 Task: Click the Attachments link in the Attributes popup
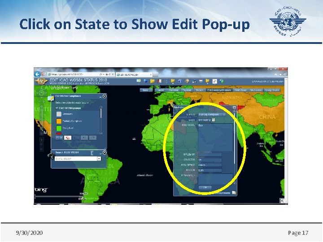coord(223,193)
